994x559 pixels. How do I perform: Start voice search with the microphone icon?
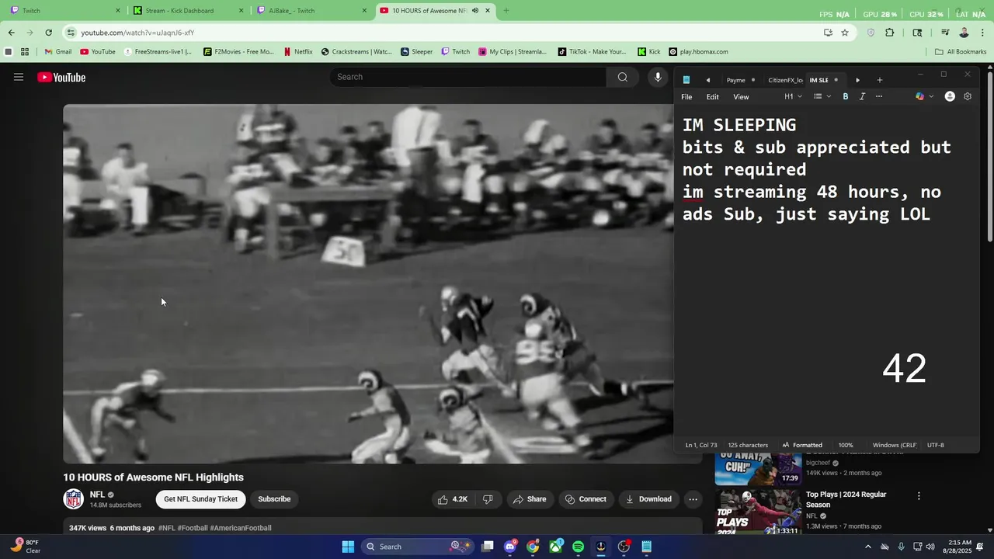658,77
